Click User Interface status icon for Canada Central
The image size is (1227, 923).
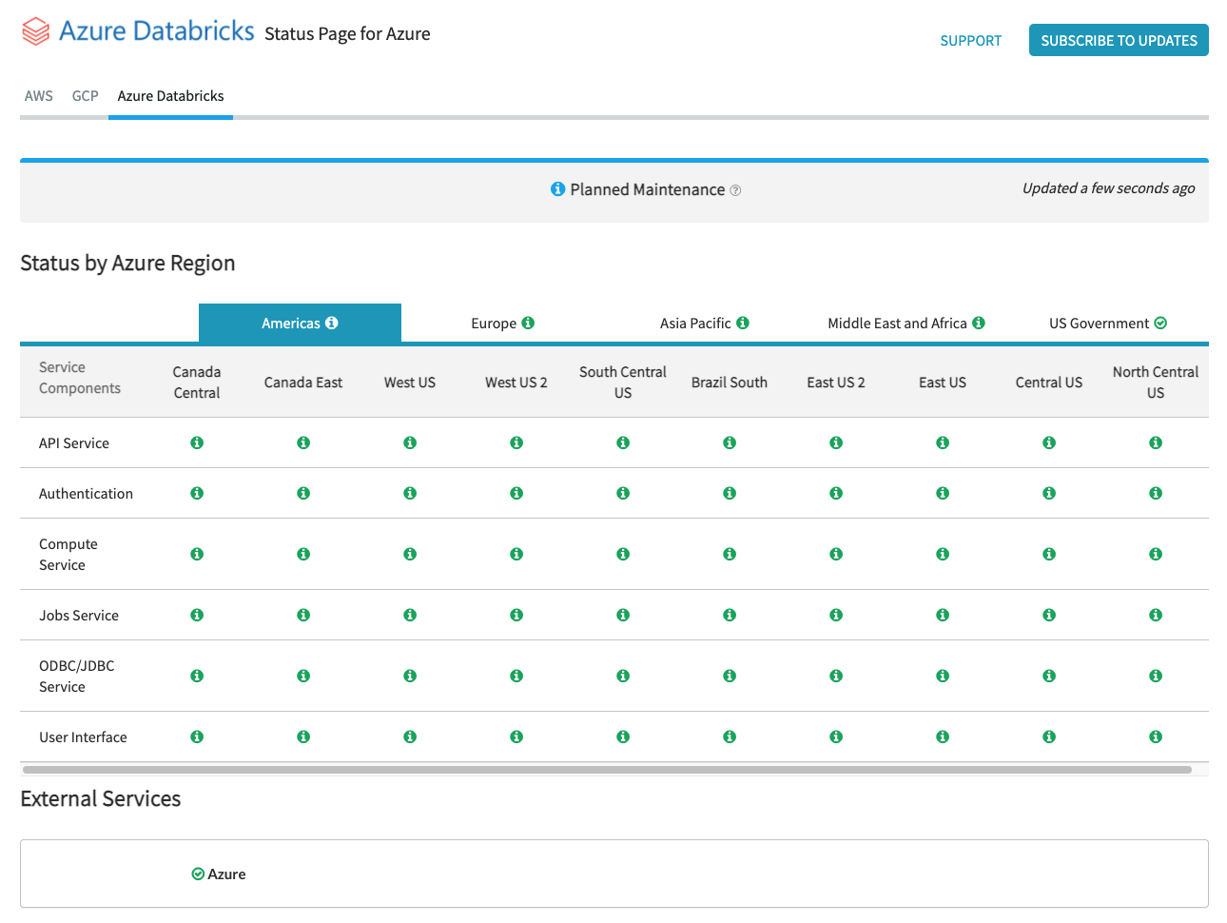[197, 736]
